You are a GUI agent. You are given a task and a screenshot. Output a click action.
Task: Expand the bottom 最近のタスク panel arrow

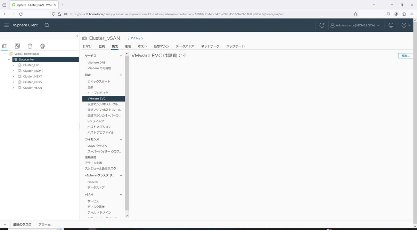(5, 225)
